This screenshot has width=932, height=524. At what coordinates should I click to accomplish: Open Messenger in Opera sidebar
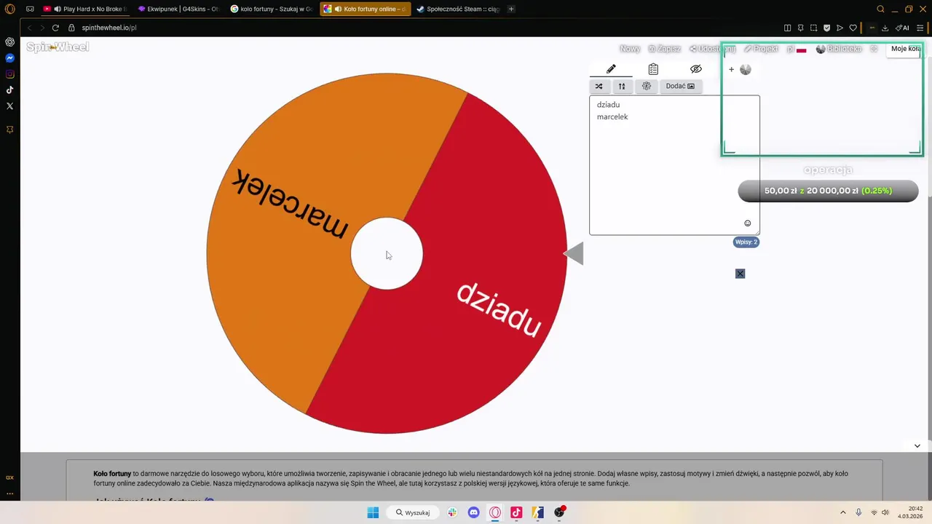9,58
